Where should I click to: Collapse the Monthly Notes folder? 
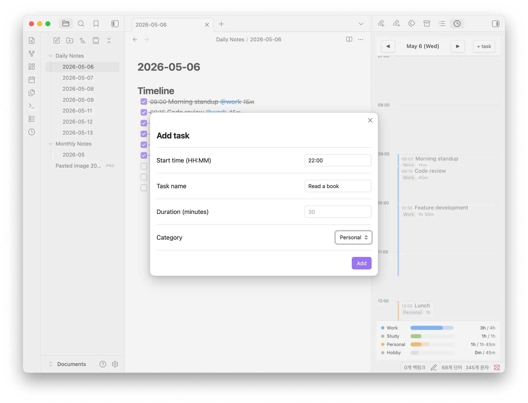tap(51, 144)
